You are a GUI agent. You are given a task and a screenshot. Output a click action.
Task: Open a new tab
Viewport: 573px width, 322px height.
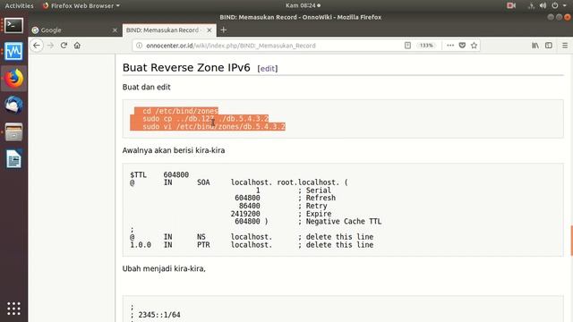pos(224,30)
